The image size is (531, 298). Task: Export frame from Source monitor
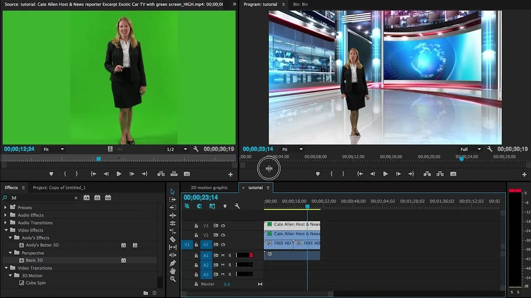(x=187, y=174)
